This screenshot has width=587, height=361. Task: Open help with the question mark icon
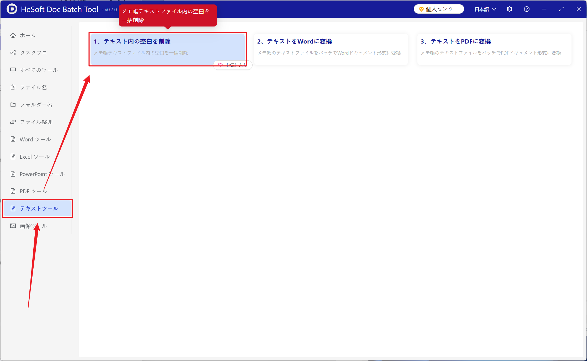click(527, 9)
